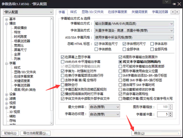Viewport: 183px width, 138px height.
Task: Click 导出当前配置(S)... button
Action: (x=36, y=133)
